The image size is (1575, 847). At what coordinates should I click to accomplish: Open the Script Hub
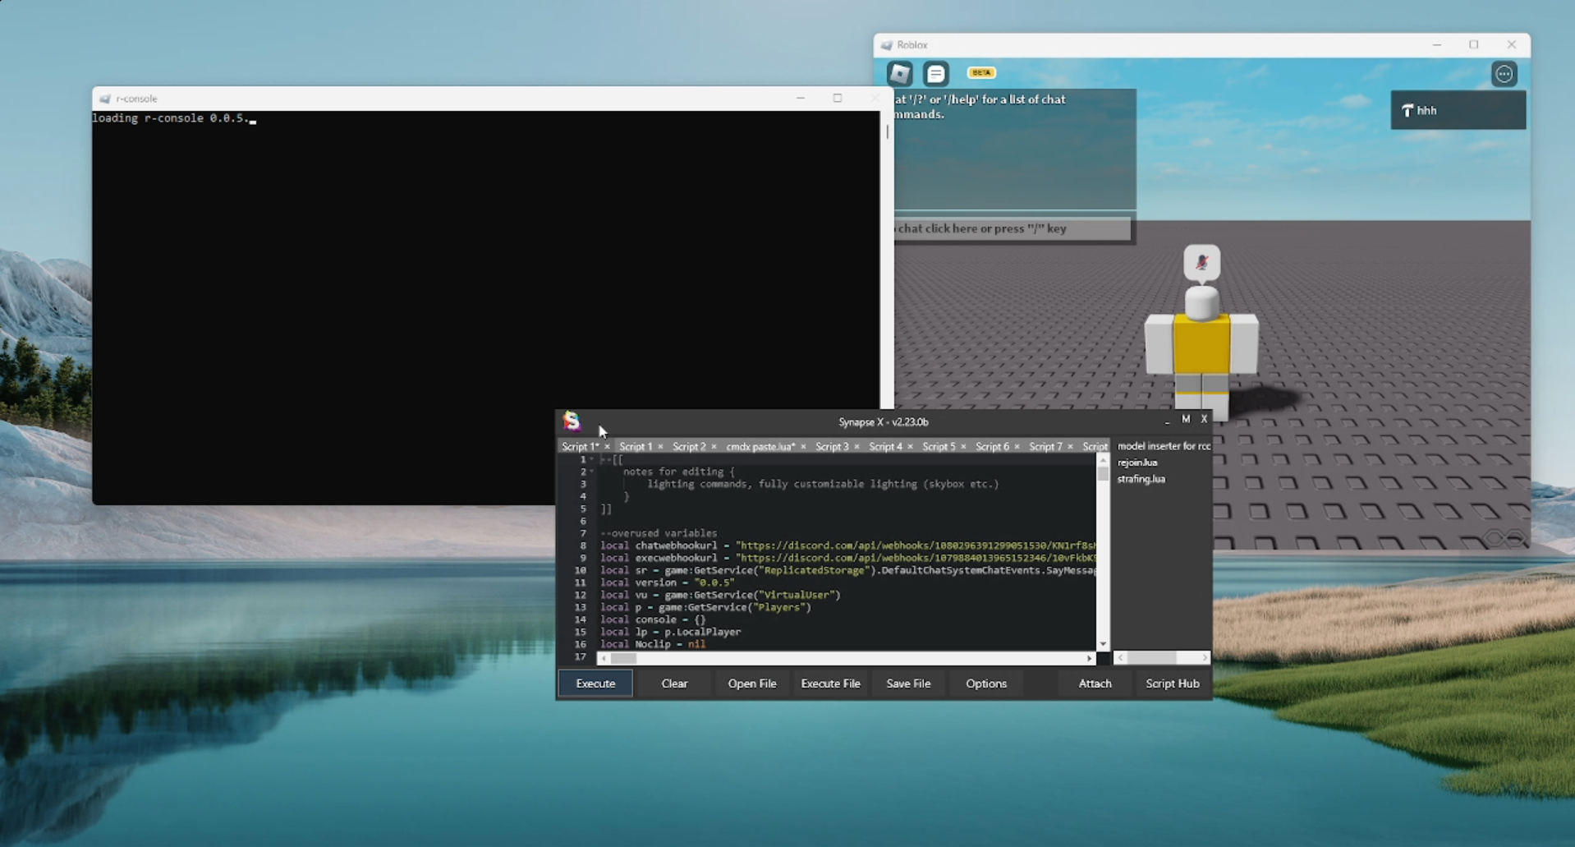coord(1173,684)
